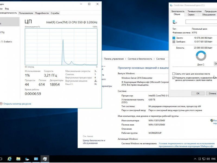The height and width of the screenshot is (163, 217).
Task: Close the Task Manager window
Action: pos(97,4)
